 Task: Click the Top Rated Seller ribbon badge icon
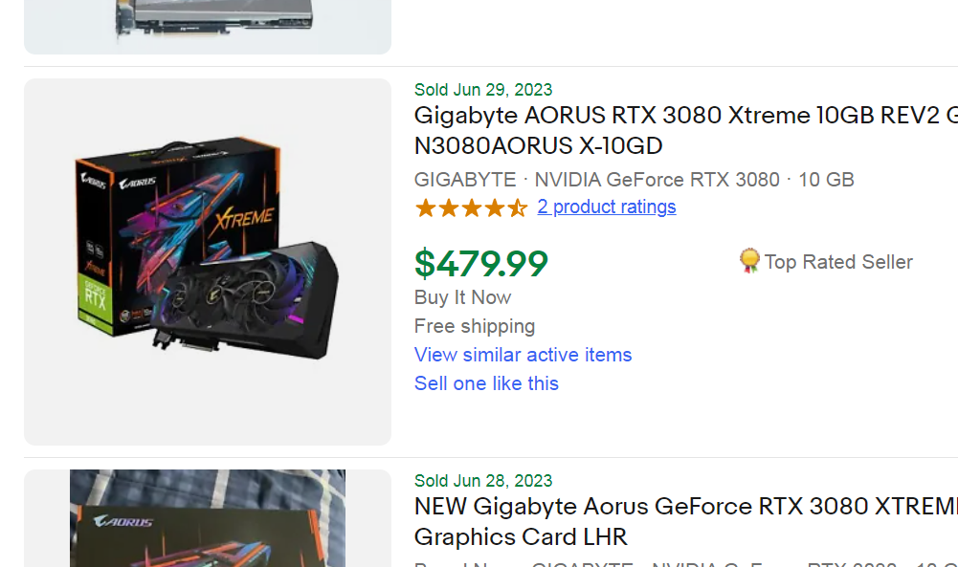pyautogui.click(x=749, y=261)
